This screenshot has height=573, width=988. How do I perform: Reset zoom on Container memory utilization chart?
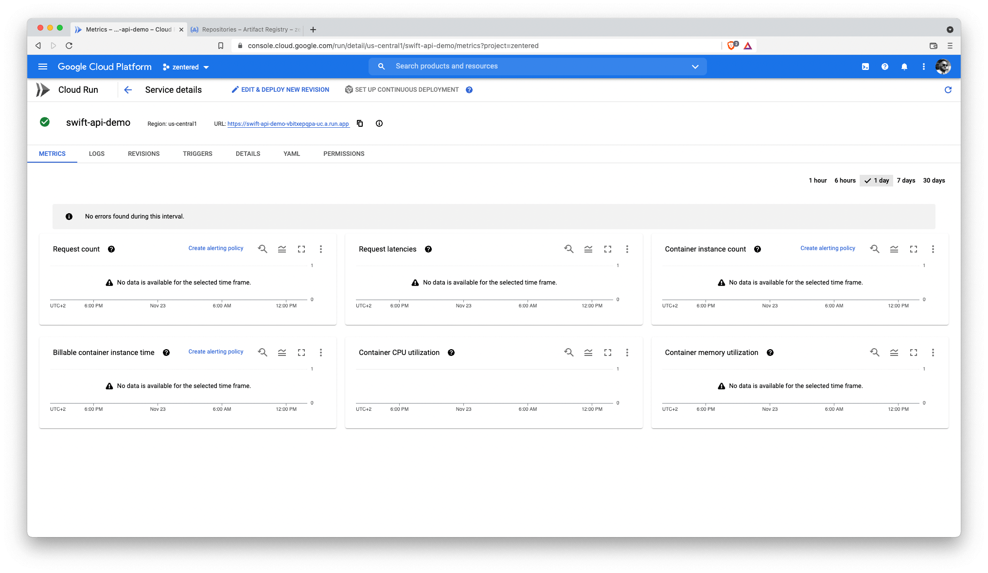pyautogui.click(x=875, y=353)
